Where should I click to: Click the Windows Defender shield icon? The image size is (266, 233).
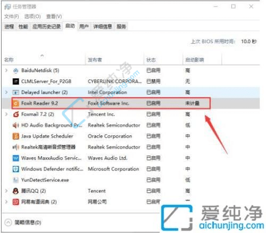coord(15,169)
